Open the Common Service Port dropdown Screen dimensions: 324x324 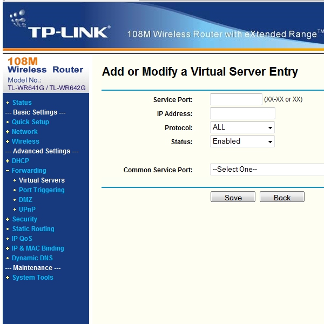[x=267, y=170]
